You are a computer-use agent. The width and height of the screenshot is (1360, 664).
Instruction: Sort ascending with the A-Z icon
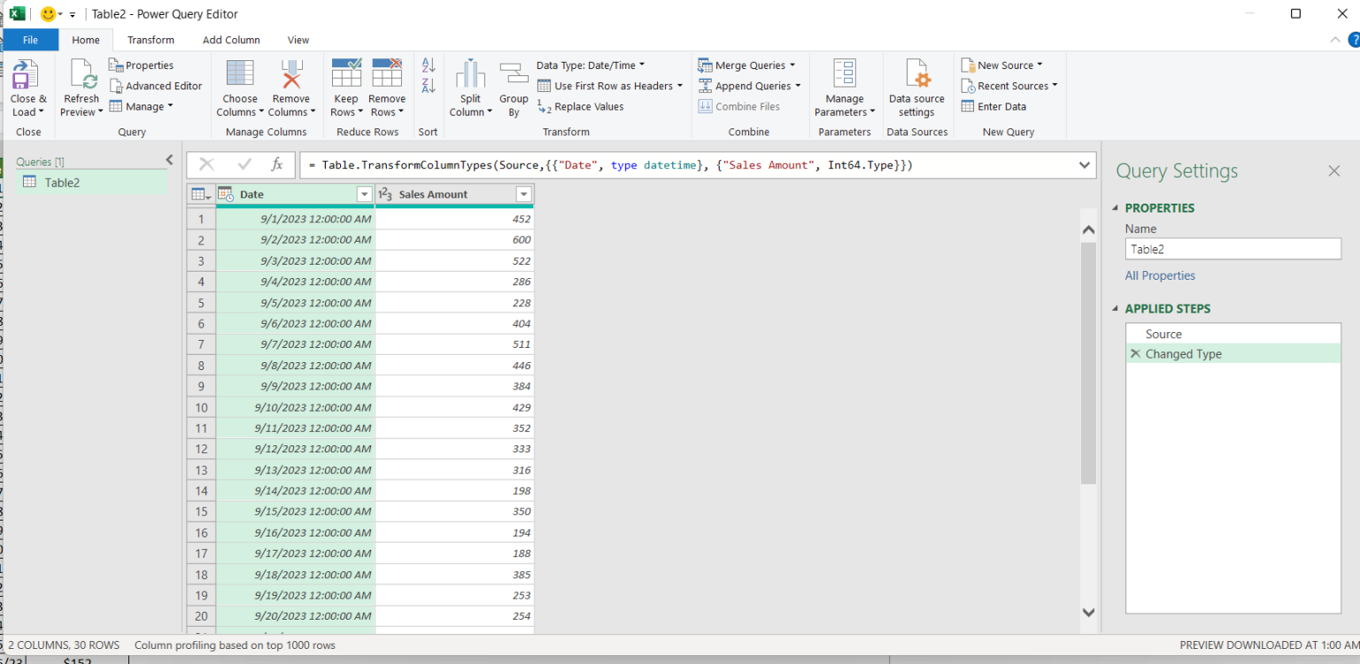tap(429, 66)
